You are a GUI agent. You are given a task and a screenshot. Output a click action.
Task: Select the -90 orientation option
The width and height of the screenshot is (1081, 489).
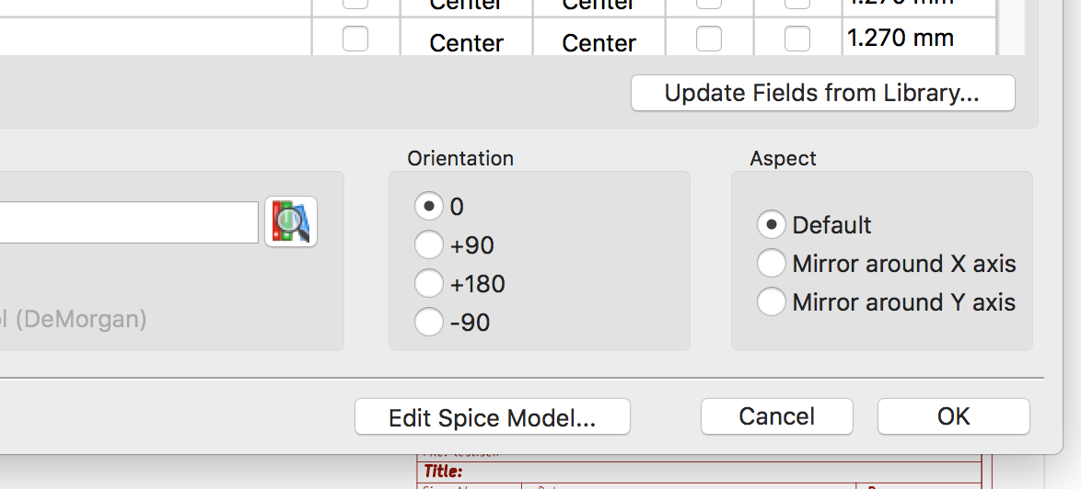428,323
